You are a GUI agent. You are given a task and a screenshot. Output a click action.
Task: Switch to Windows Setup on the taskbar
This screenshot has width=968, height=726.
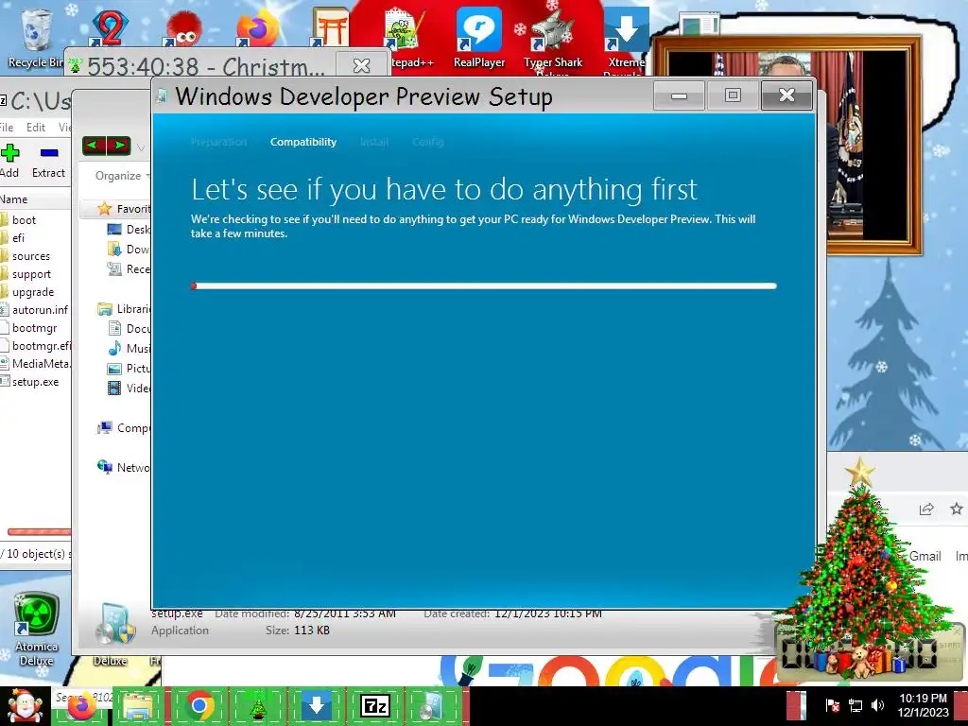[432, 706]
